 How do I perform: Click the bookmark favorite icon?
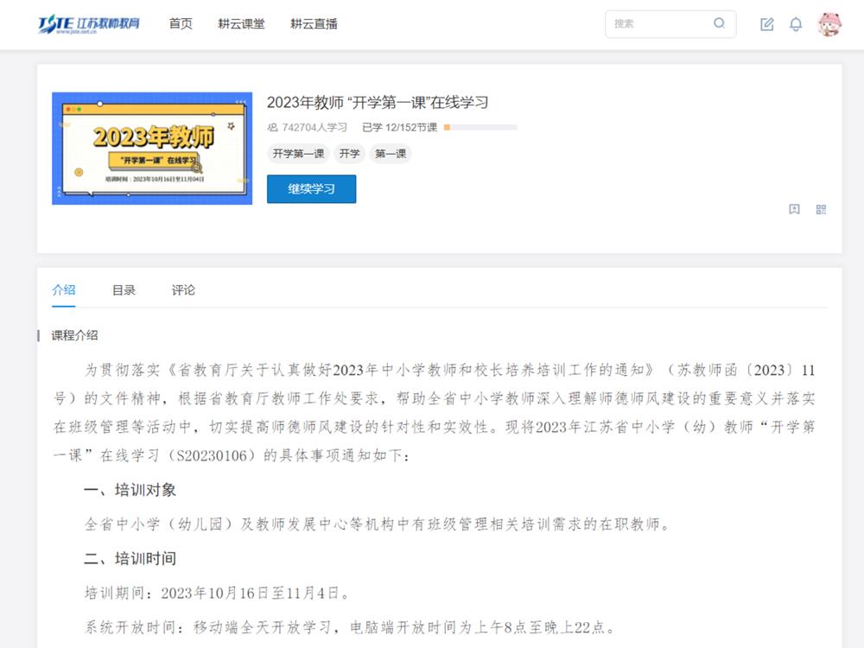[x=794, y=209]
